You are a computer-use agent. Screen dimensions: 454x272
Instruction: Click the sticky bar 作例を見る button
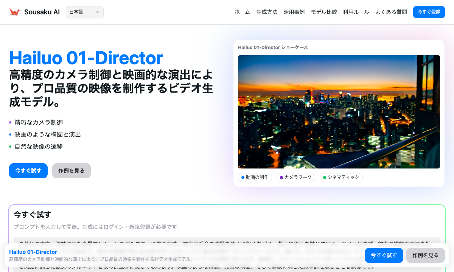point(426,255)
